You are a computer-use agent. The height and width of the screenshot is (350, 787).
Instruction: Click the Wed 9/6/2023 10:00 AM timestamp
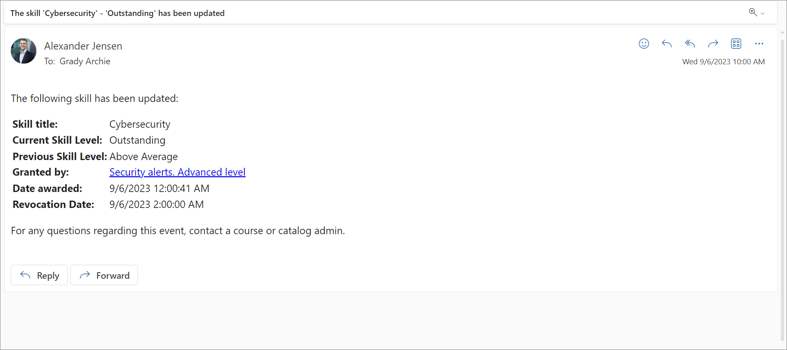(x=723, y=62)
